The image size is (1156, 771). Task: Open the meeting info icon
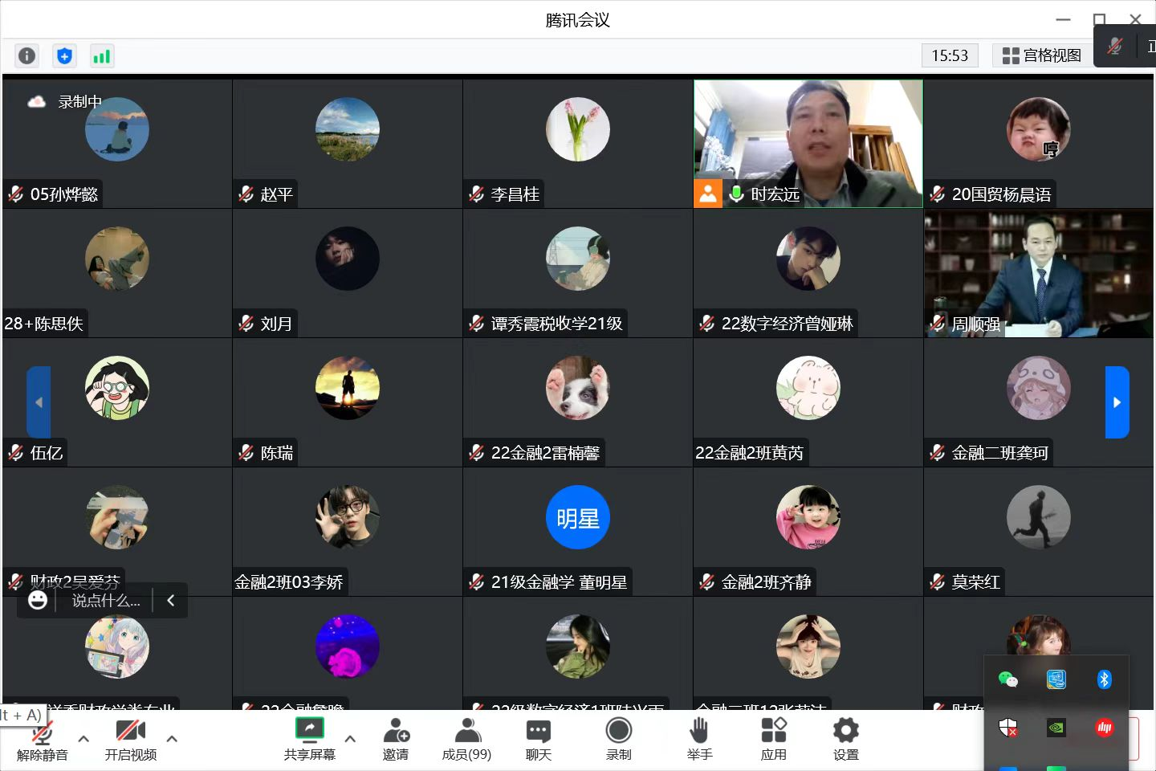[x=26, y=55]
